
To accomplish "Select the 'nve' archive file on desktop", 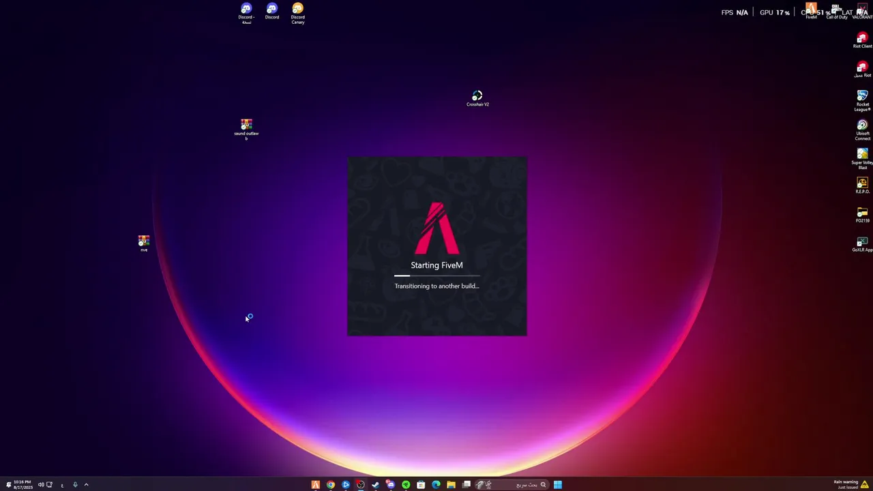I will (144, 243).
